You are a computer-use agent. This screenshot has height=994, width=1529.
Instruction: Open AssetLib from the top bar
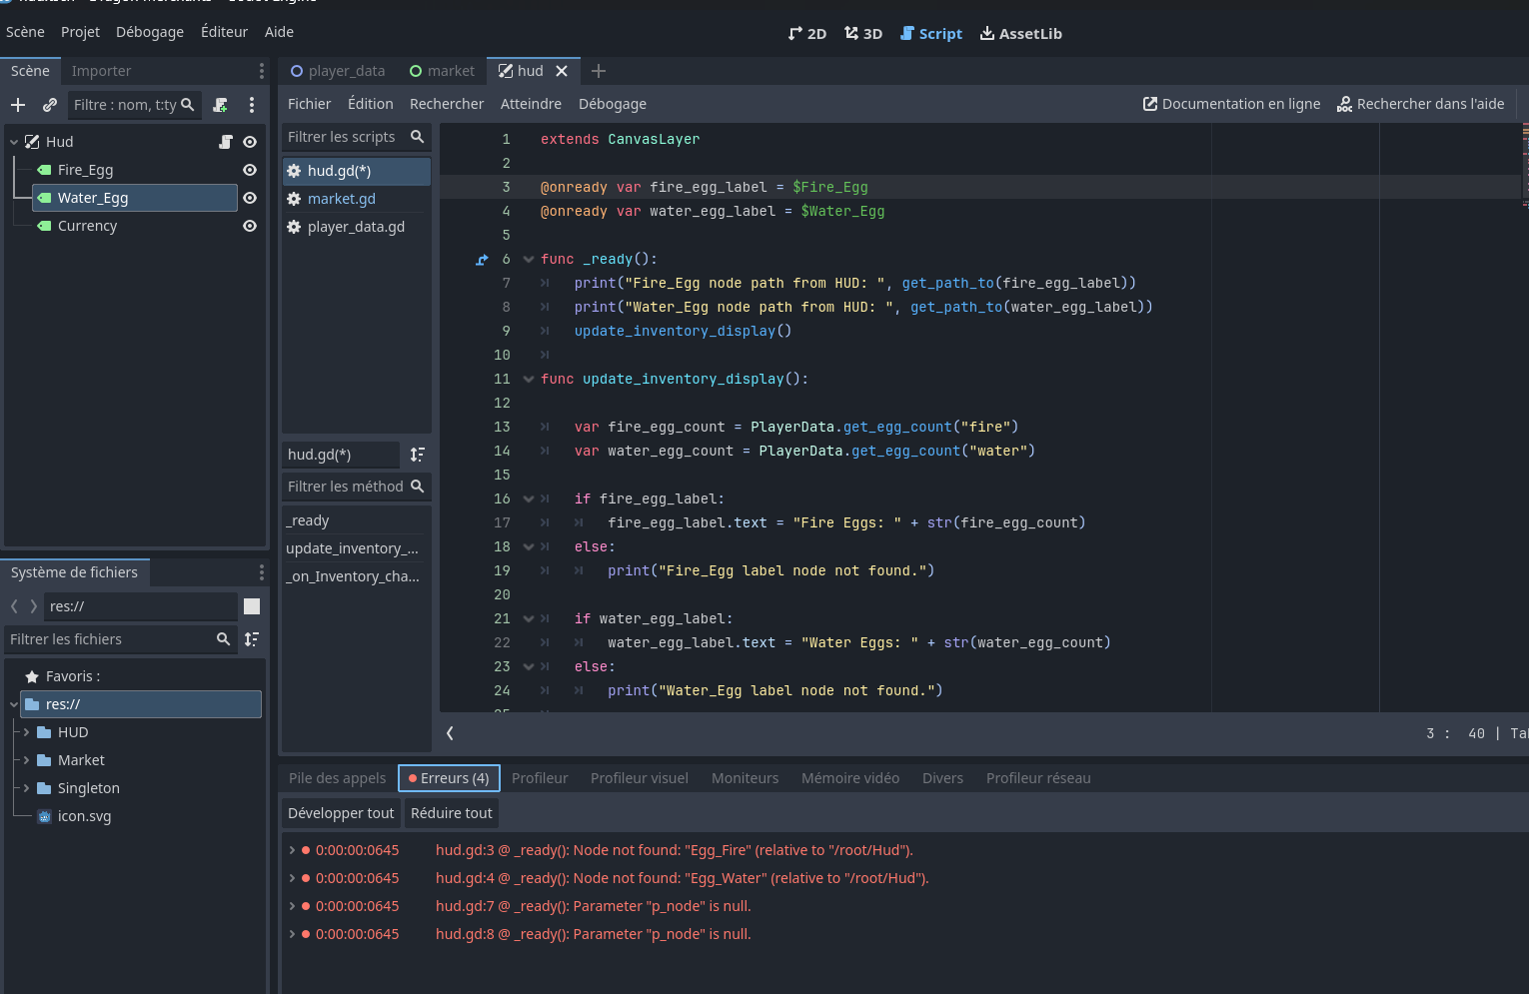pyautogui.click(x=1020, y=33)
